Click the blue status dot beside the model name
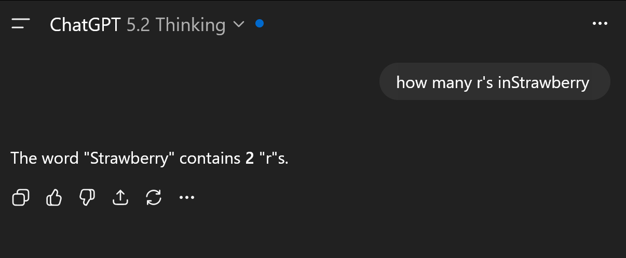The image size is (626, 258). [x=260, y=23]
